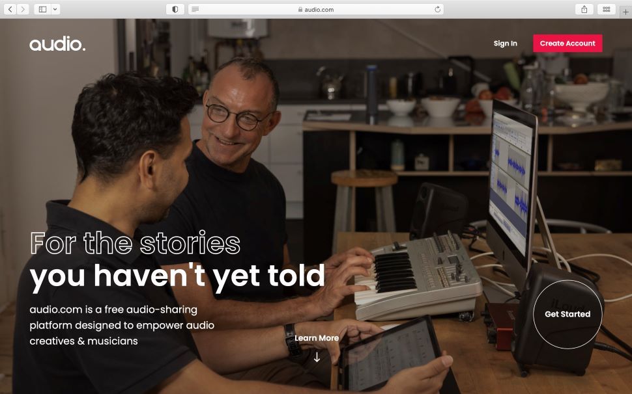632x394 pixels.
Task: Click the free audio-sharing platform description
Action: coord(122,325)
